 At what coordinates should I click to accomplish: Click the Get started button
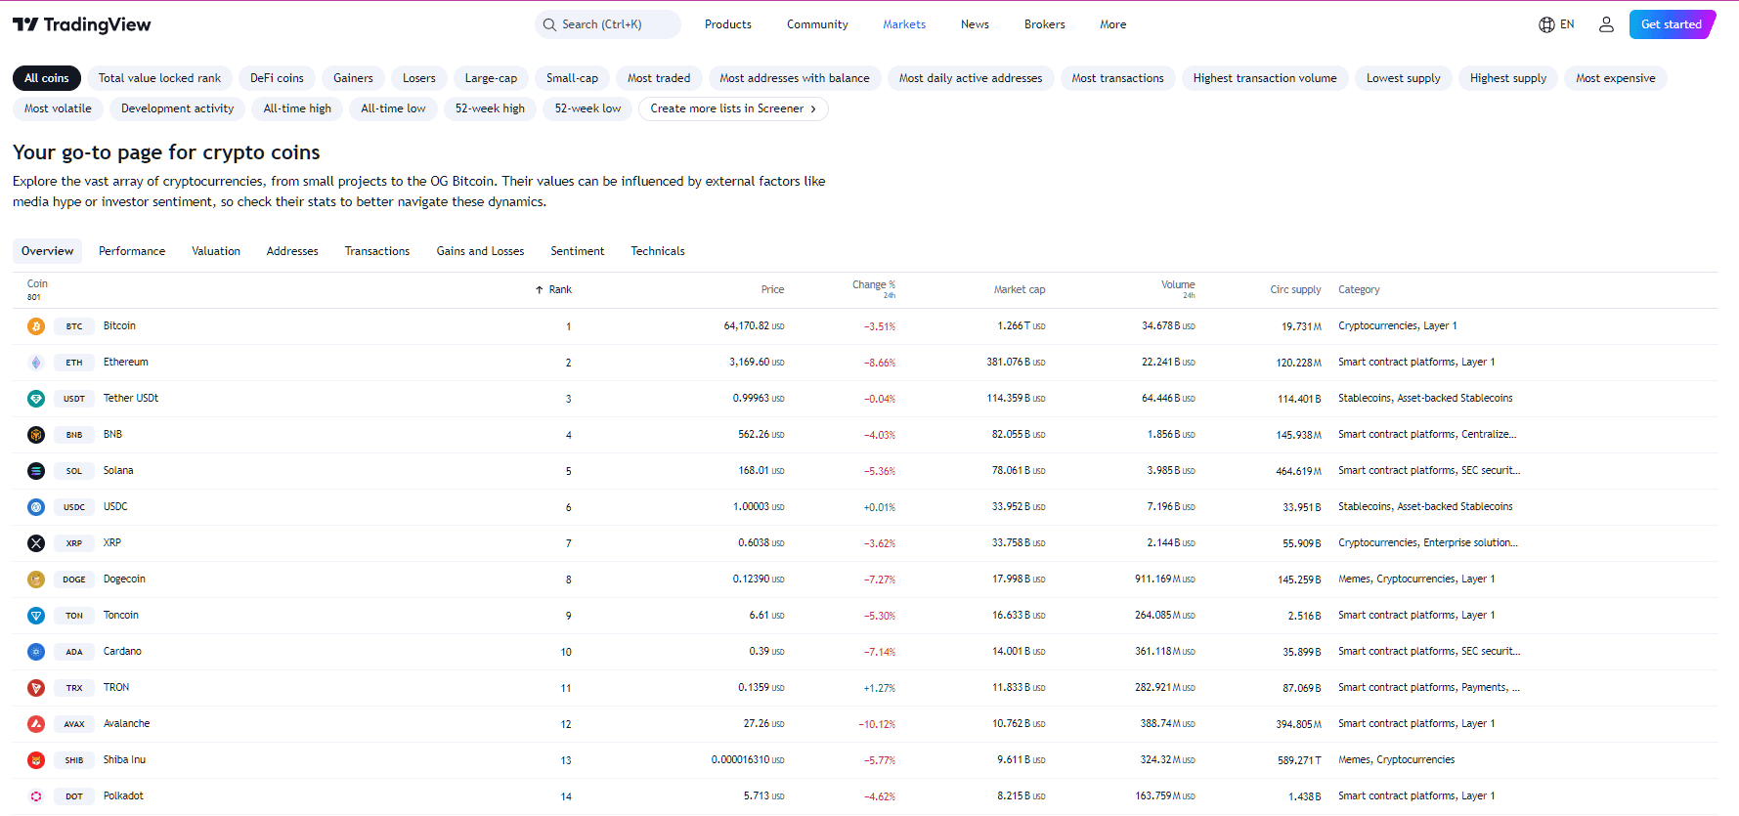point(1672,24)
